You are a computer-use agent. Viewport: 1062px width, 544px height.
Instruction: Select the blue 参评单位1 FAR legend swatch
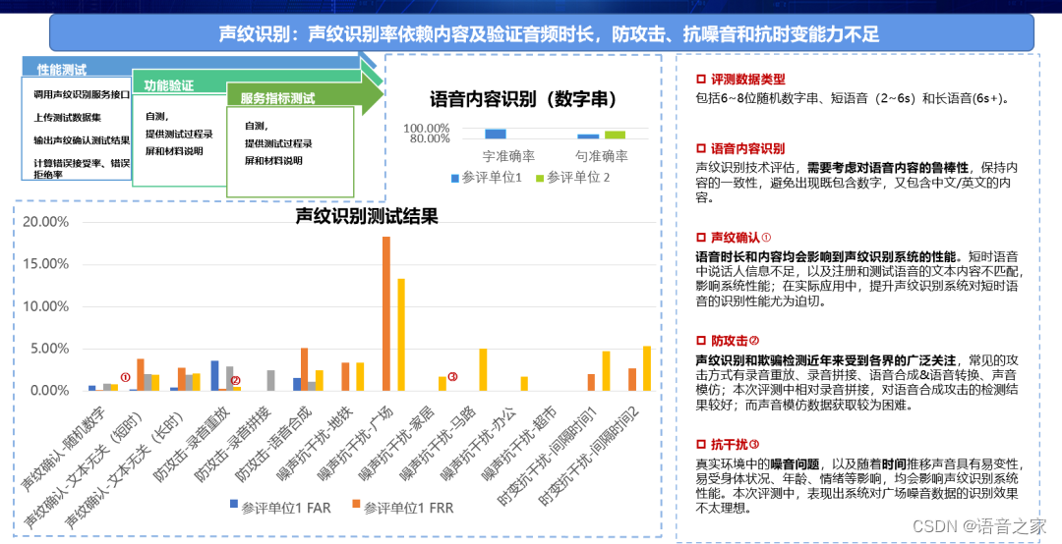pyautogui.click(x=234, y=504)
